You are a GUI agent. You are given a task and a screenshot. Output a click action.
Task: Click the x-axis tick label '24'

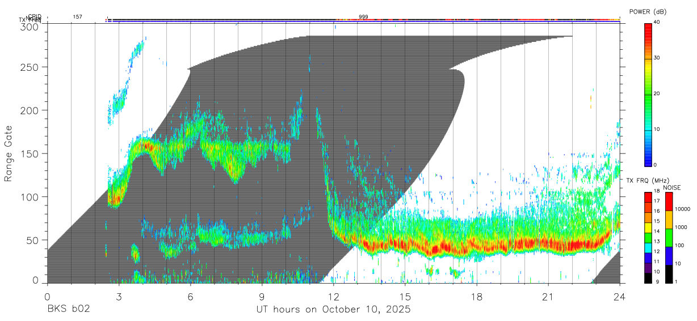tap(620, 297)
